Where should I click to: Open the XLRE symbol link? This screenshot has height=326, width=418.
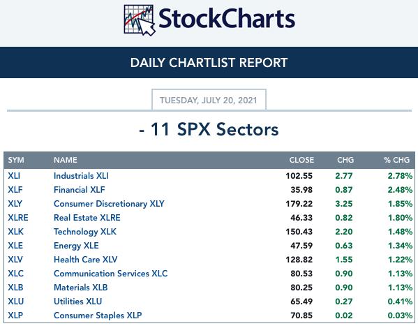pyautogui.click(x=18, y=218)
